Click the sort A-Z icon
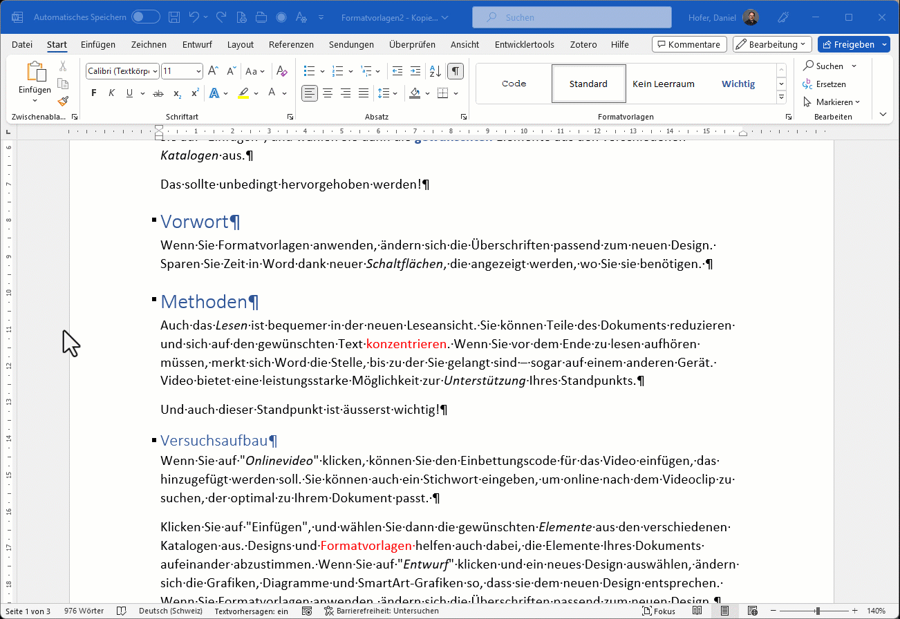This screenshot has height=619, width=900. pyautogui.click(x=435, y=71)
